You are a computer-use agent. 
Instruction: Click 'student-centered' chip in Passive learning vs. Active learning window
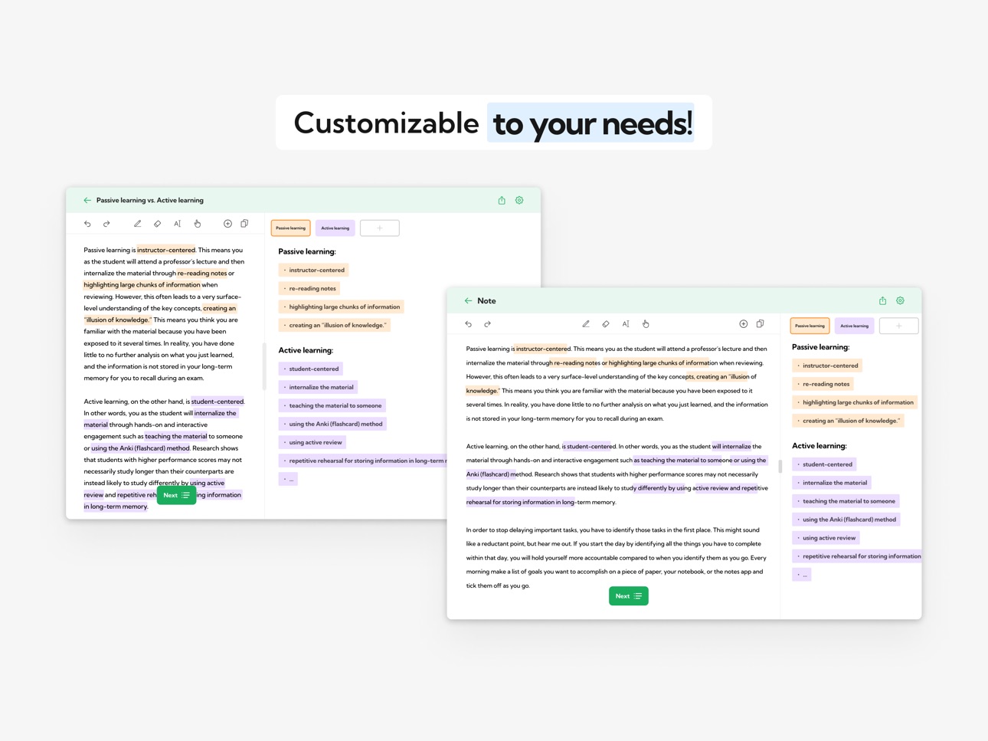[311, 369]
